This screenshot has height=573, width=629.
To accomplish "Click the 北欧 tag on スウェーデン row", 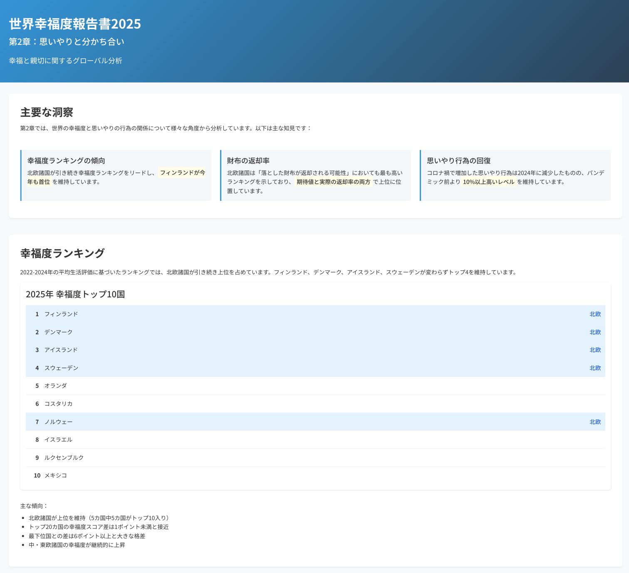I will (x=595, y=368).
